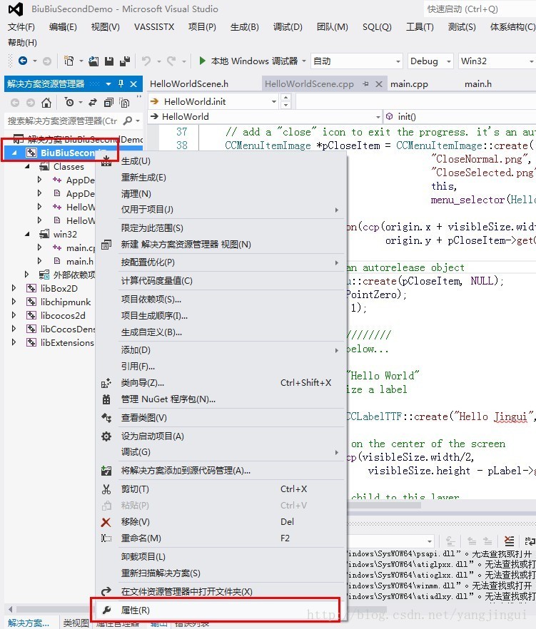Select 设为启动项目(A)
This screenshot has width=536, height=629.
point(221,436)
